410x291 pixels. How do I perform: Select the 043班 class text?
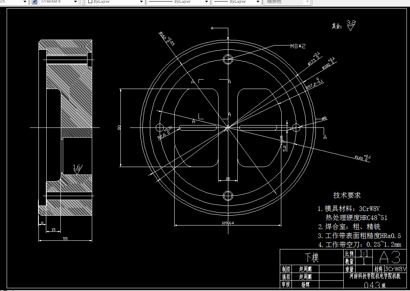point(375,285)
